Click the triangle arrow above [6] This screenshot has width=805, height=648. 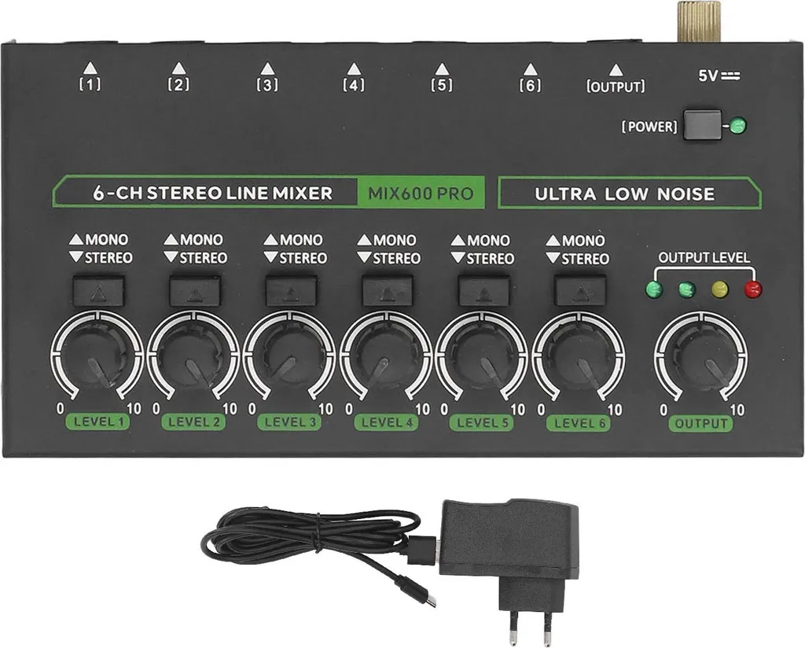tap(531, 68)
